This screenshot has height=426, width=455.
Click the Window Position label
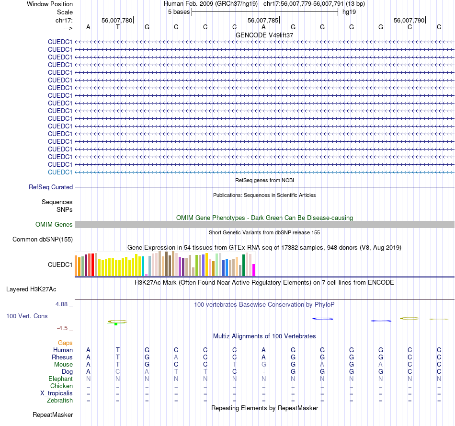point(50,4)
